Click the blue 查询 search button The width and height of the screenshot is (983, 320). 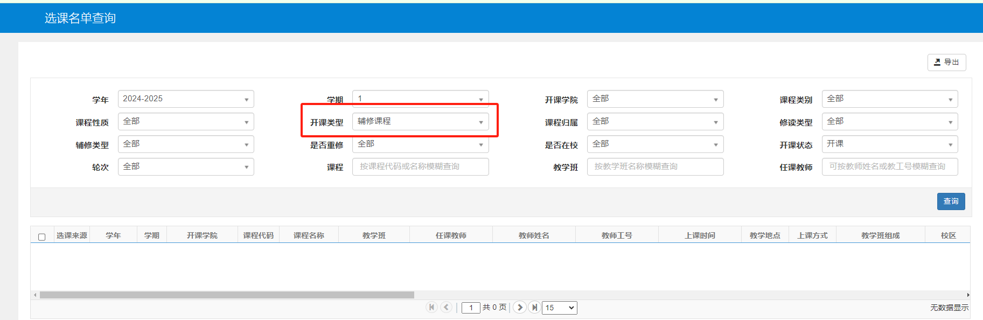[951, 201]
